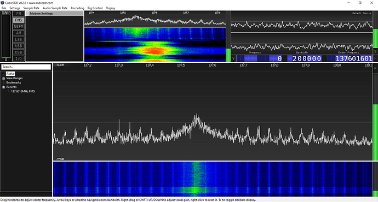Screen dimensions: 378x202
Task: Click into the Search box
Action: (x=26, y=67)
